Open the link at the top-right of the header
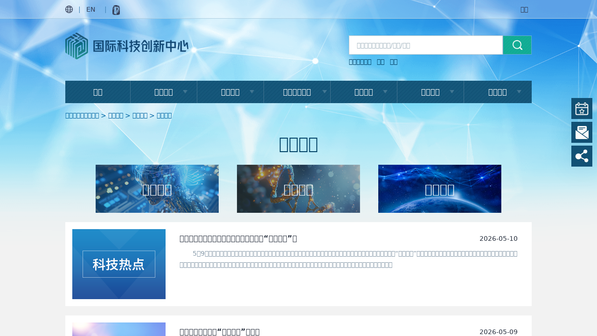This screenshot has width=597, height=336. click(524, 9)
